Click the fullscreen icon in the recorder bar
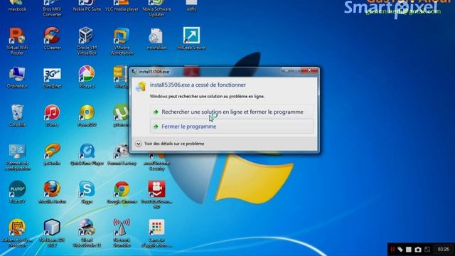Image resolution: width=455 pixels, height=256 pixels. (x=427, y=250)
